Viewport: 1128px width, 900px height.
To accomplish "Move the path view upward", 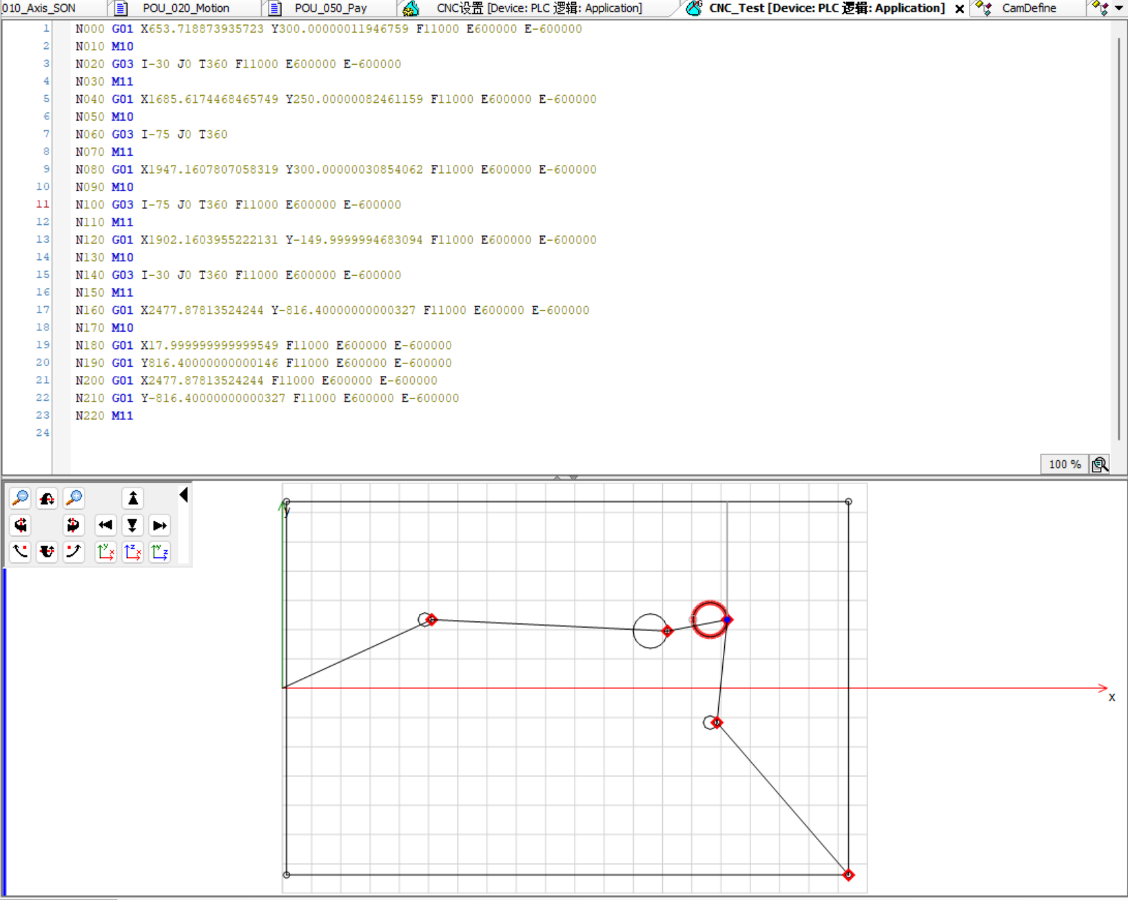I will (132, 498).
